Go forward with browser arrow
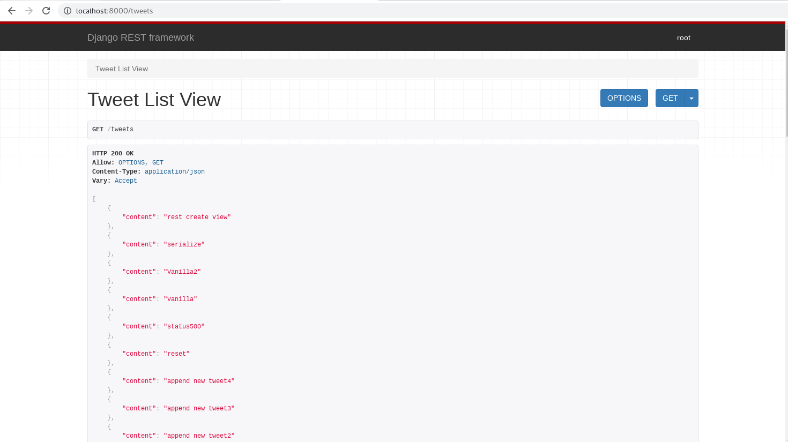The width and height of the screenshot is (788, 442). pos(29,11)
